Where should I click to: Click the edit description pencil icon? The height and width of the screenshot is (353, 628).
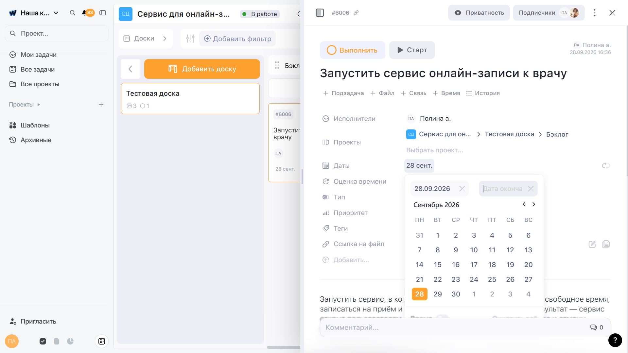[592, 244]
